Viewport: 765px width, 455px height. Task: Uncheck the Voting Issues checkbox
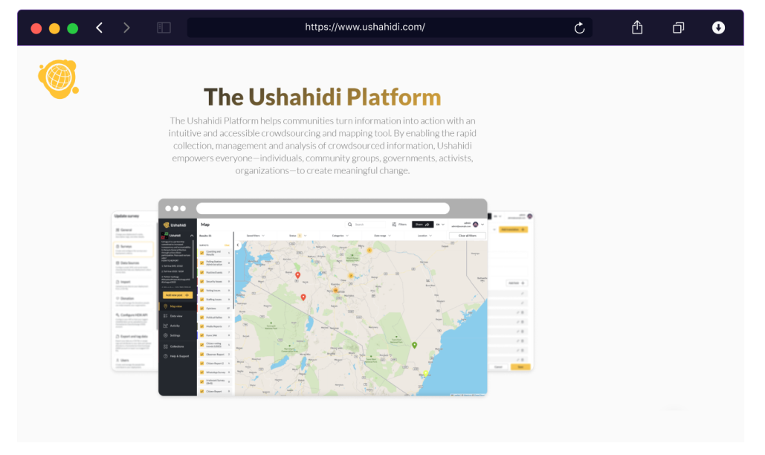(202, 290)
